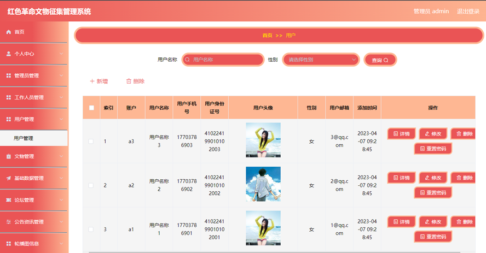Expand the 管理员管理 menu chevron
This screenshot has height=253, width=486.
(61, 75)
